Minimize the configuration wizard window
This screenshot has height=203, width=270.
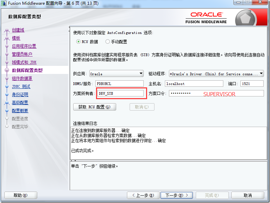coord(238,2)
